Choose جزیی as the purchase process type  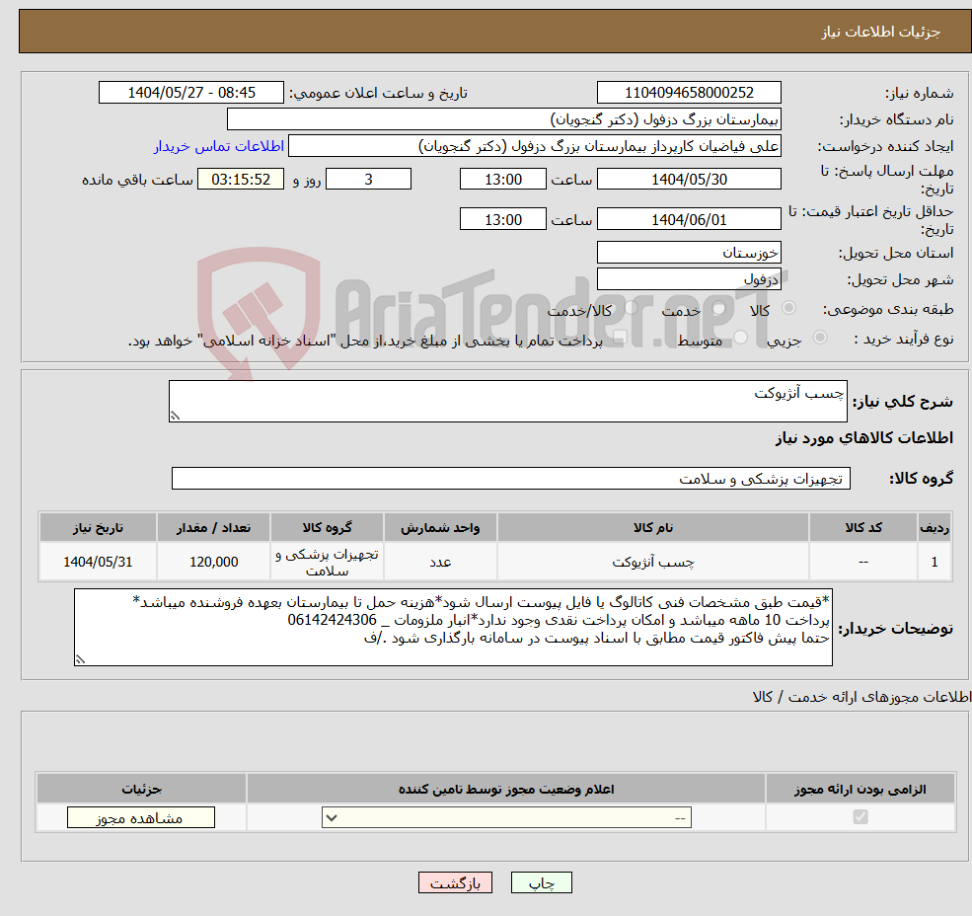[x=820, y=336]
